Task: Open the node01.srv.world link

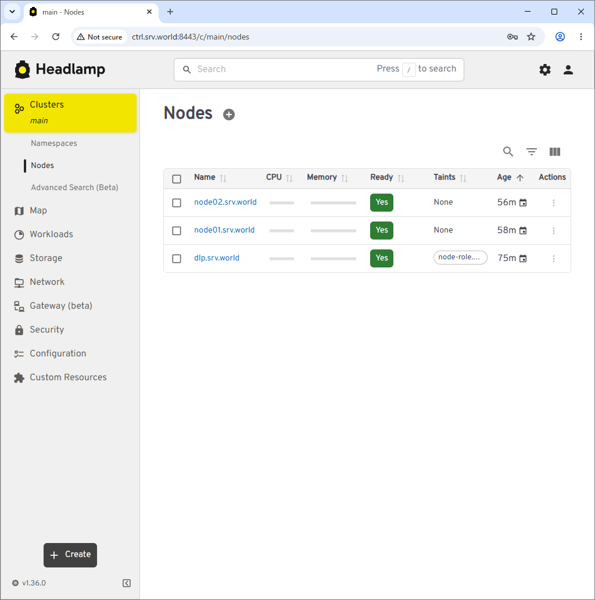Action: pyautogui.click(x=224, y=230)
